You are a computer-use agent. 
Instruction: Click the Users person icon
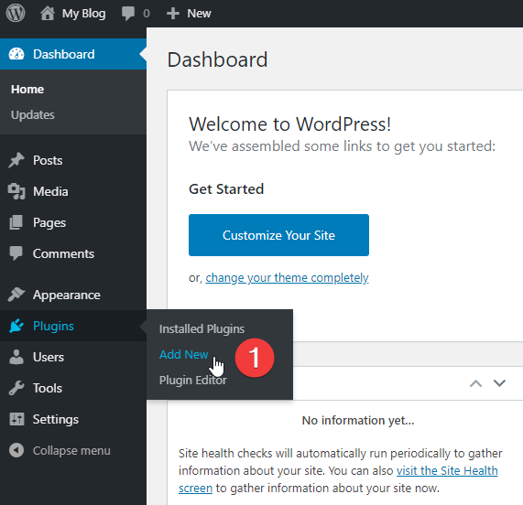[16, 357]
